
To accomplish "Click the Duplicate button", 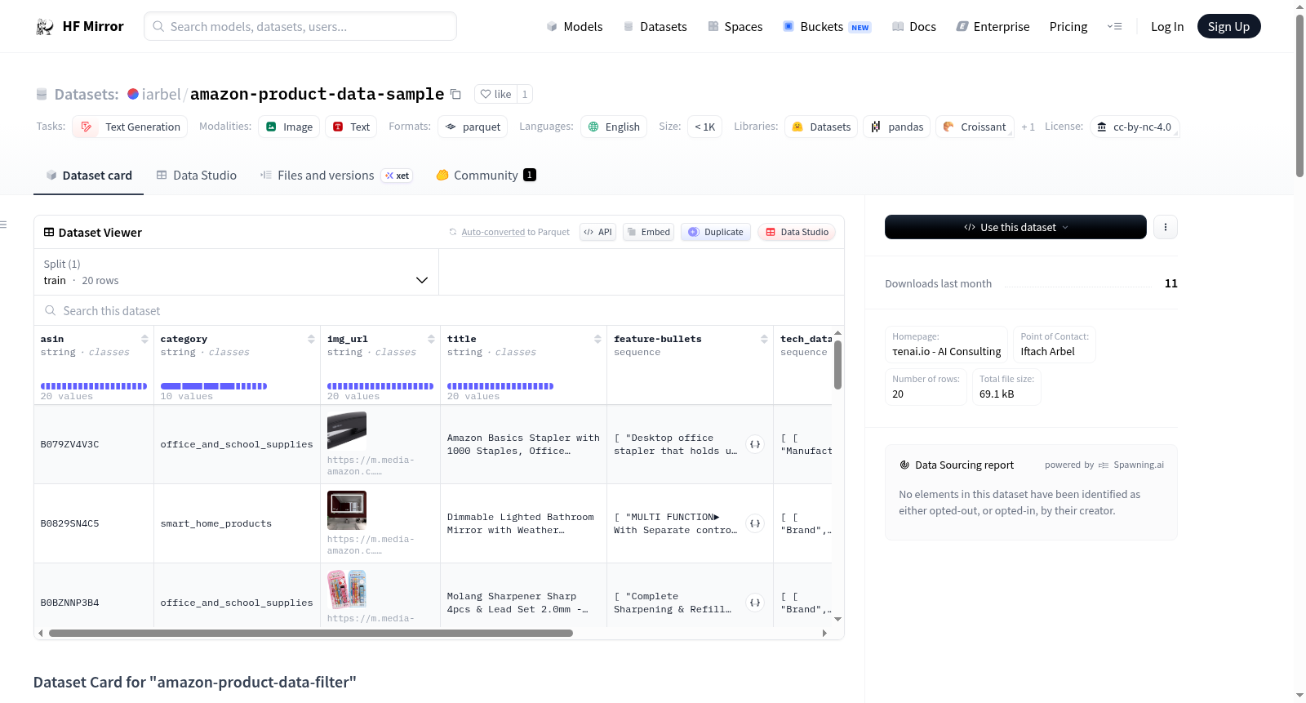I will pos(716,232).
